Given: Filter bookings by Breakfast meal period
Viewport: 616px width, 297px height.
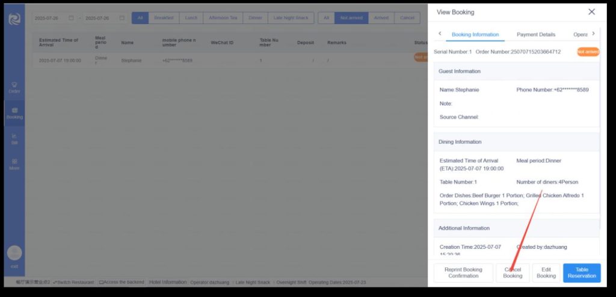Looking at the screenshot, I should coord(164,18).
